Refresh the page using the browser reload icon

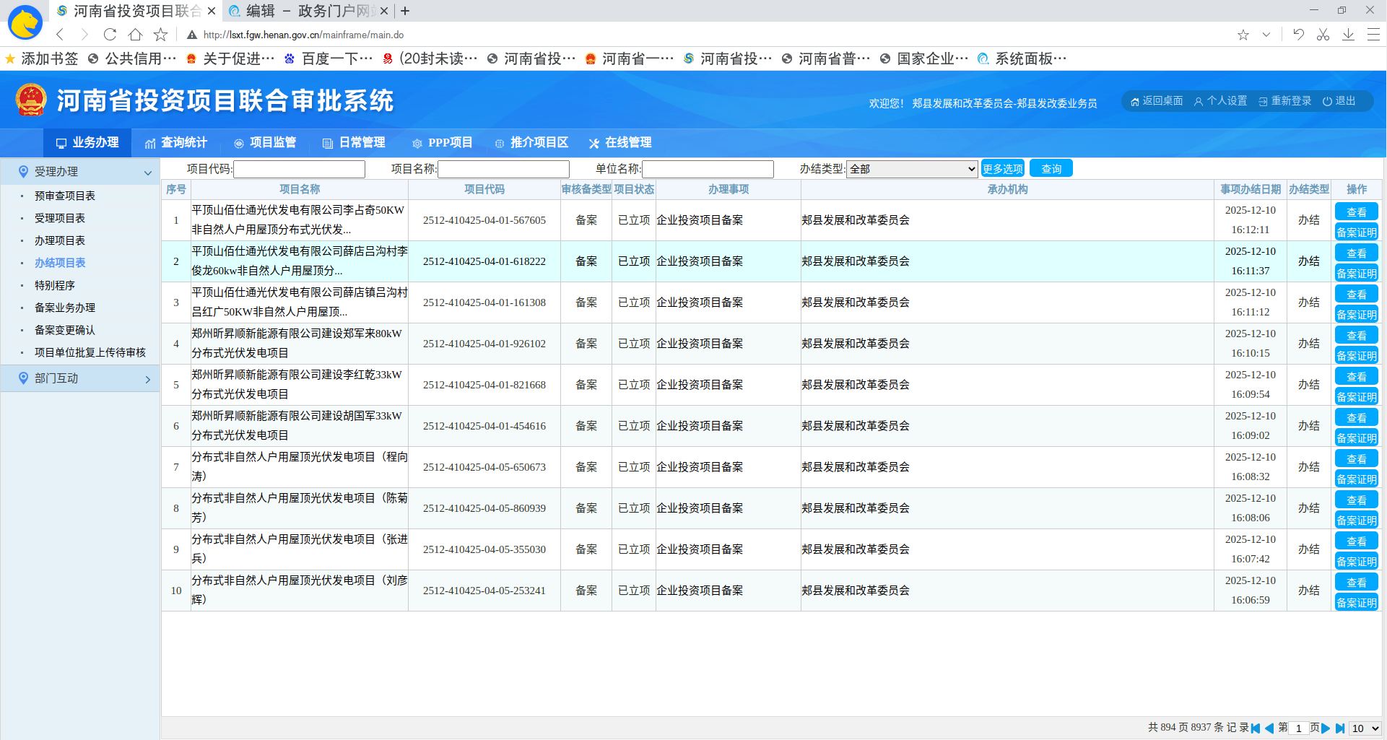110,34
